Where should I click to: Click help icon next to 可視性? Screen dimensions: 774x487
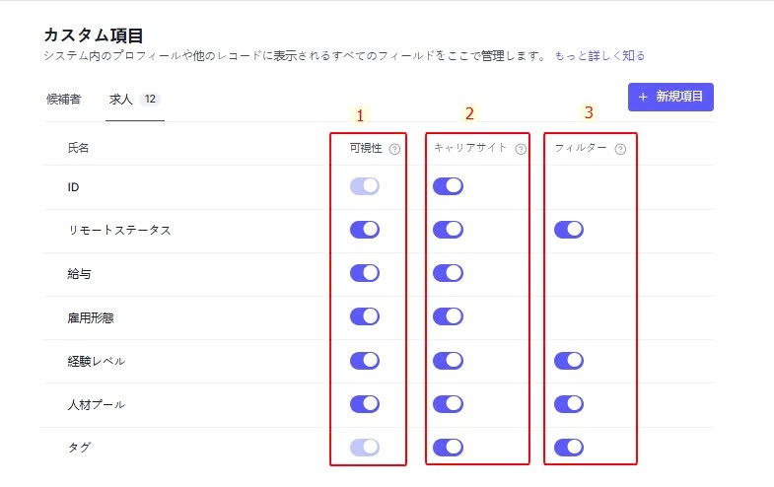tap(394, 149)
